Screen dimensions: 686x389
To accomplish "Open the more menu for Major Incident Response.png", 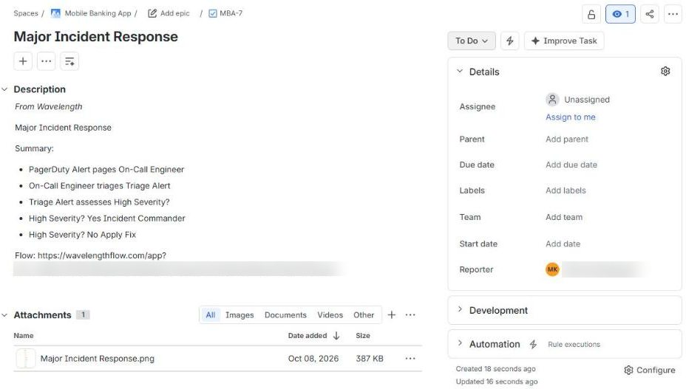I will click(x=410, y=359).
